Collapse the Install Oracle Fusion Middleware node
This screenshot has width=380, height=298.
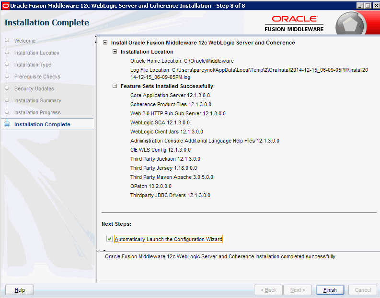(x=105, y=43)
